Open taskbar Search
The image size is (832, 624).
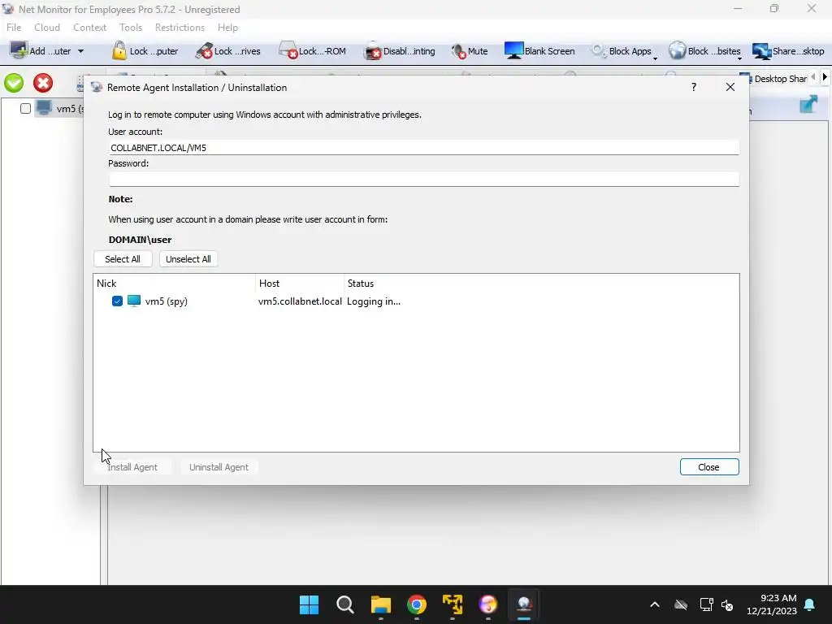pyautogui.click(x=344, y=604)
